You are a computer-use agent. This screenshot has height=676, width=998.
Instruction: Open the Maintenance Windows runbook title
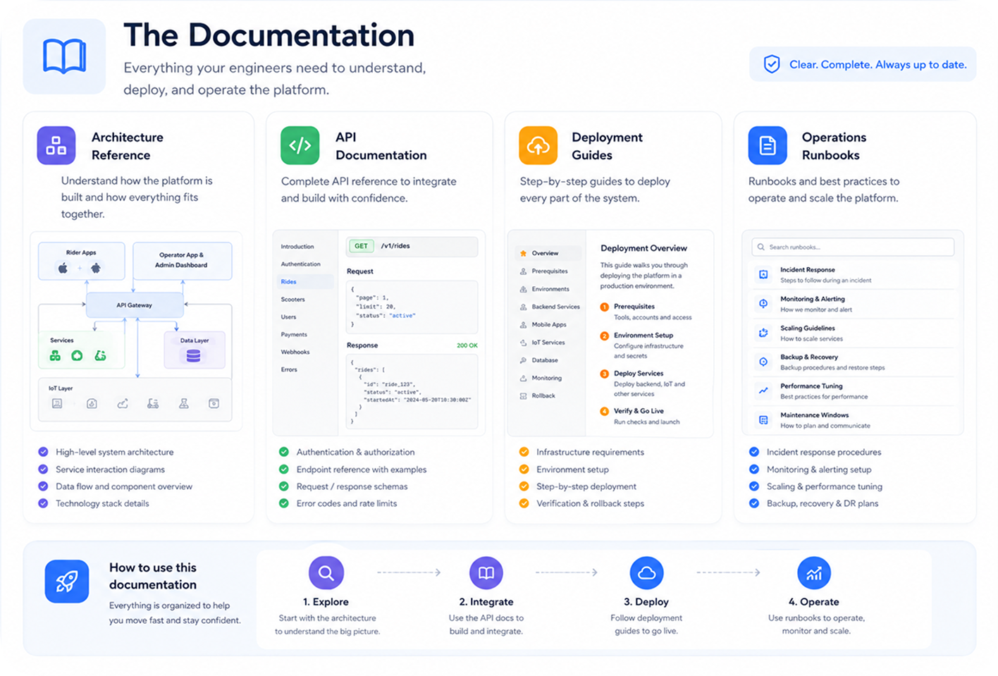point(815,415)
